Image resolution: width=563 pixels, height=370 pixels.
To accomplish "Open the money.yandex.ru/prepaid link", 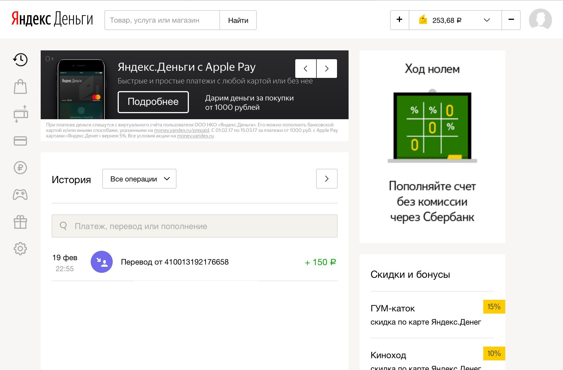I will 182,130.
